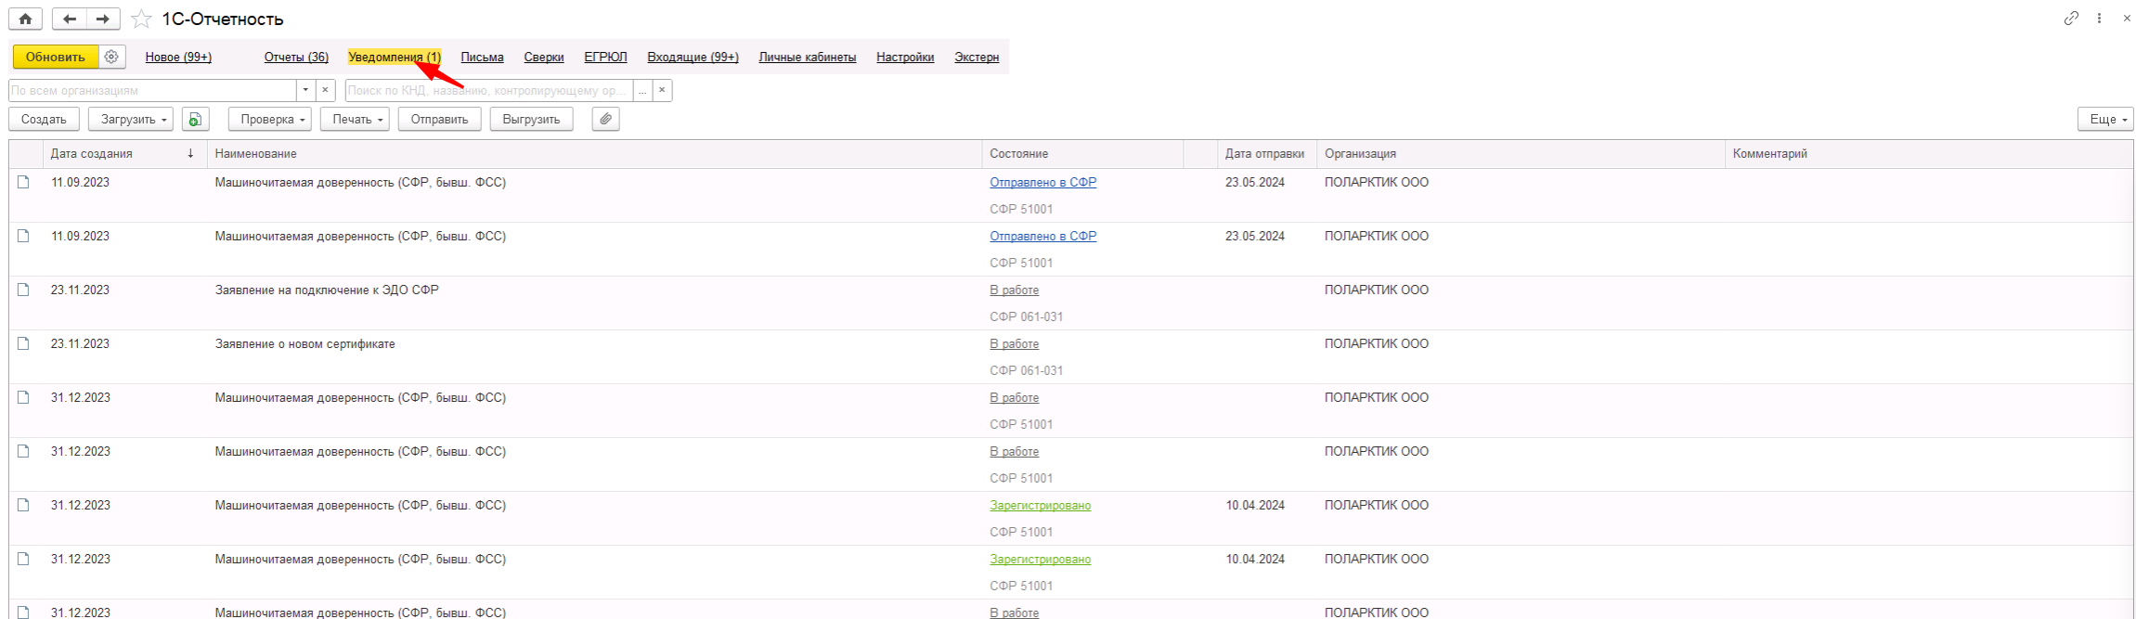Open the Печать dropdown menu

(x=357, y=119)
